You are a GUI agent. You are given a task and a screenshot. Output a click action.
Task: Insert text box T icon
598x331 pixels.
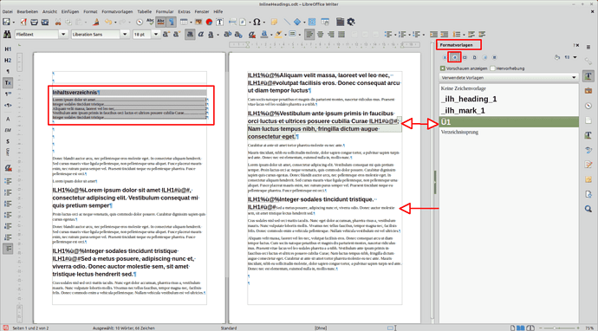point(219,23)
